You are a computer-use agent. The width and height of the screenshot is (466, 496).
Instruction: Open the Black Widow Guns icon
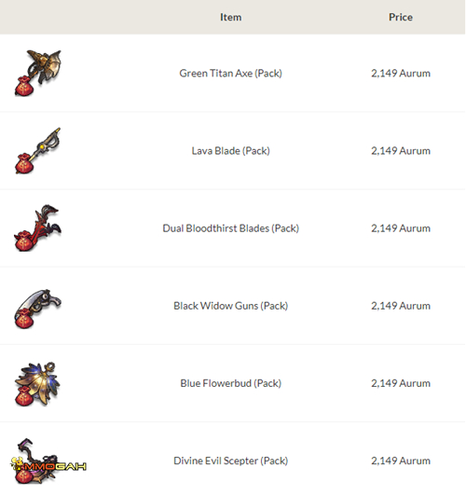tap(38, 309)
